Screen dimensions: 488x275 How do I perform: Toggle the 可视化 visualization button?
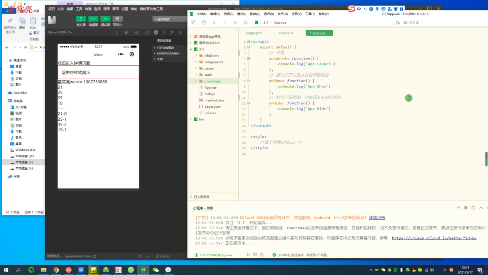point(117,19)
